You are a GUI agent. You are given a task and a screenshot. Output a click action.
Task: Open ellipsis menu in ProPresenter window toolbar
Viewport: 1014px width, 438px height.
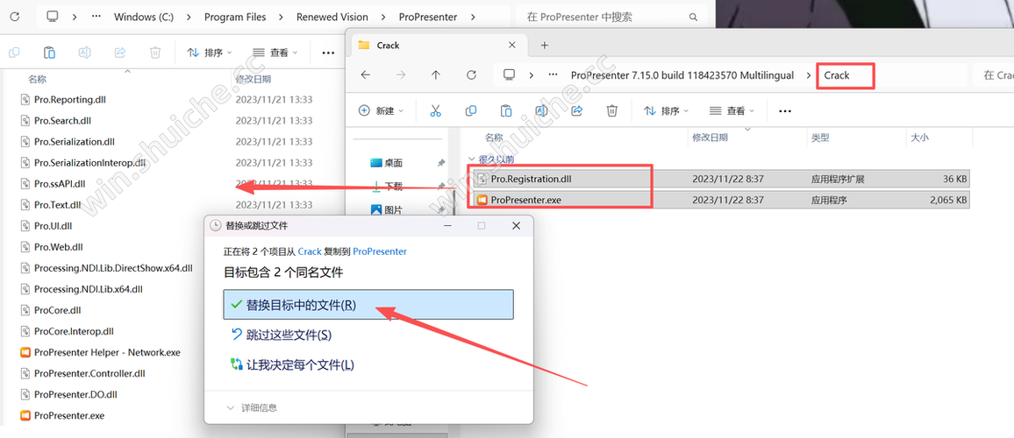click(x=328, y=53)
